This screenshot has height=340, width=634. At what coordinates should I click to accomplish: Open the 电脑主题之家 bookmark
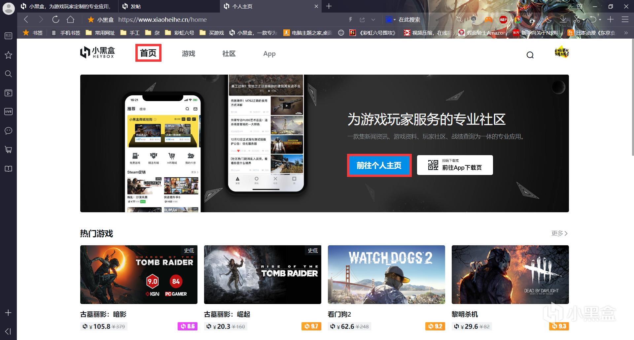(x=308, y=33)
